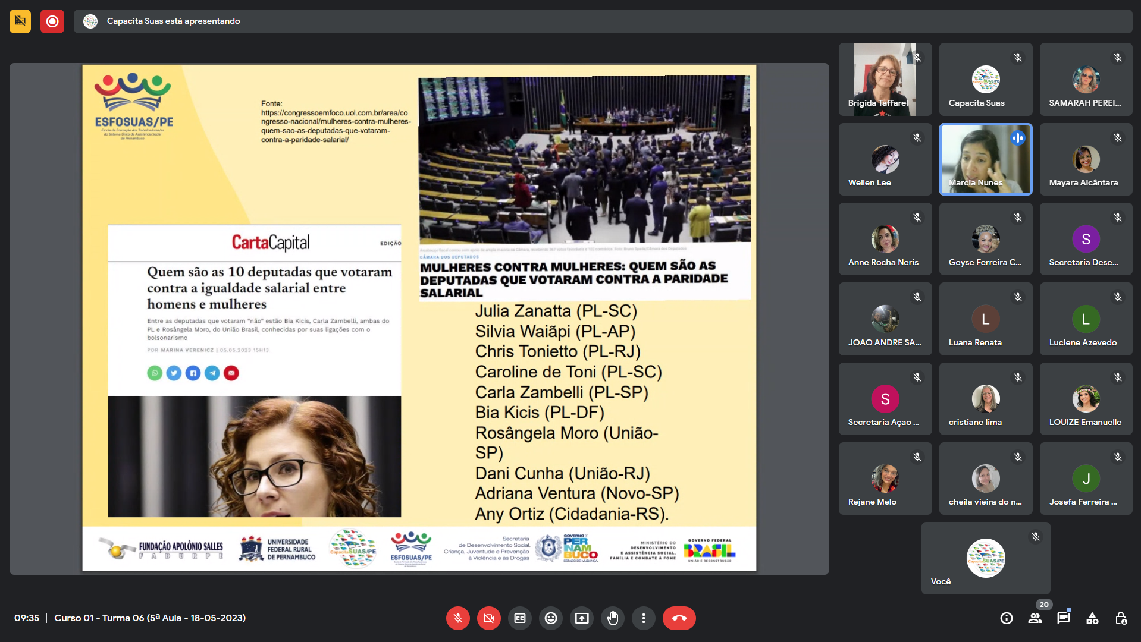Click Capacita Suas presenting banner
This screenshot has width=1141, height=642.
[173, 21]
